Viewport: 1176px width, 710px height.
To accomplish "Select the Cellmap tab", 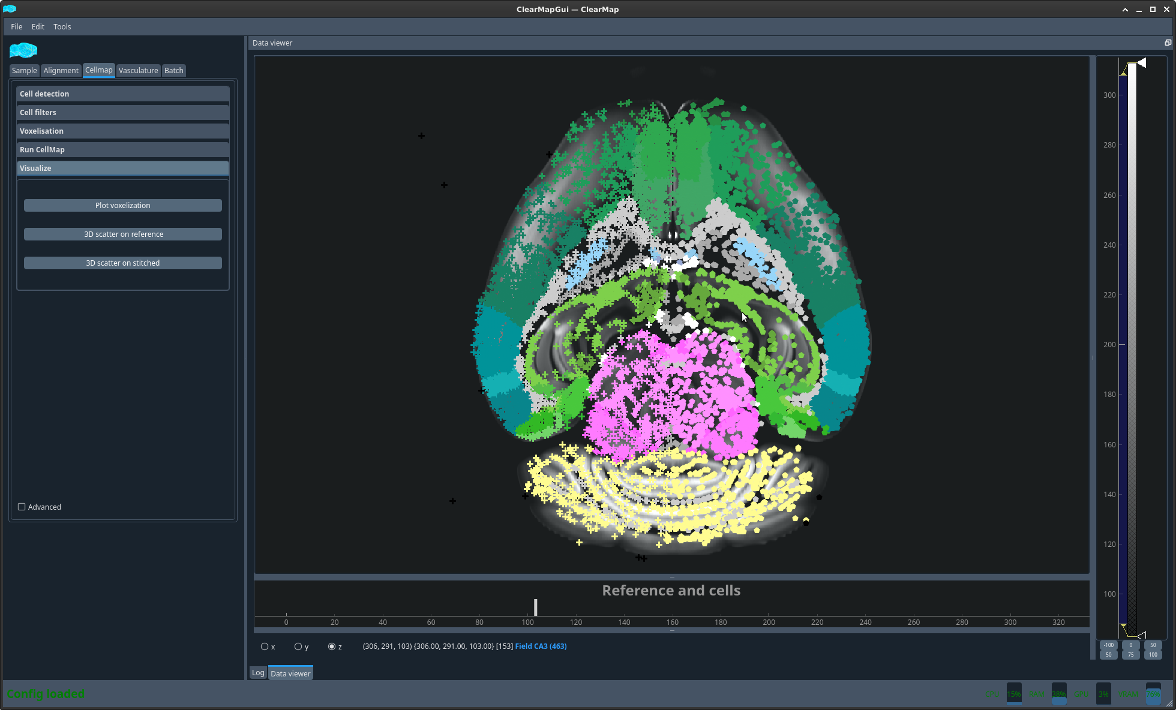I will [99, 70].
